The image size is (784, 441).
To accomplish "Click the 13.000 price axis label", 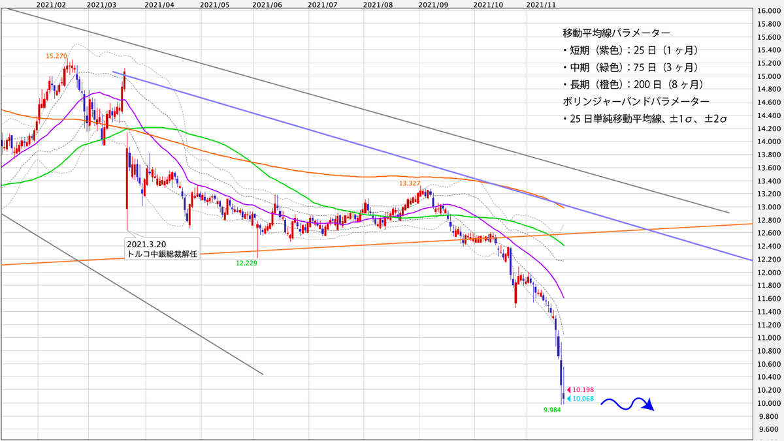I will (768, 207).
